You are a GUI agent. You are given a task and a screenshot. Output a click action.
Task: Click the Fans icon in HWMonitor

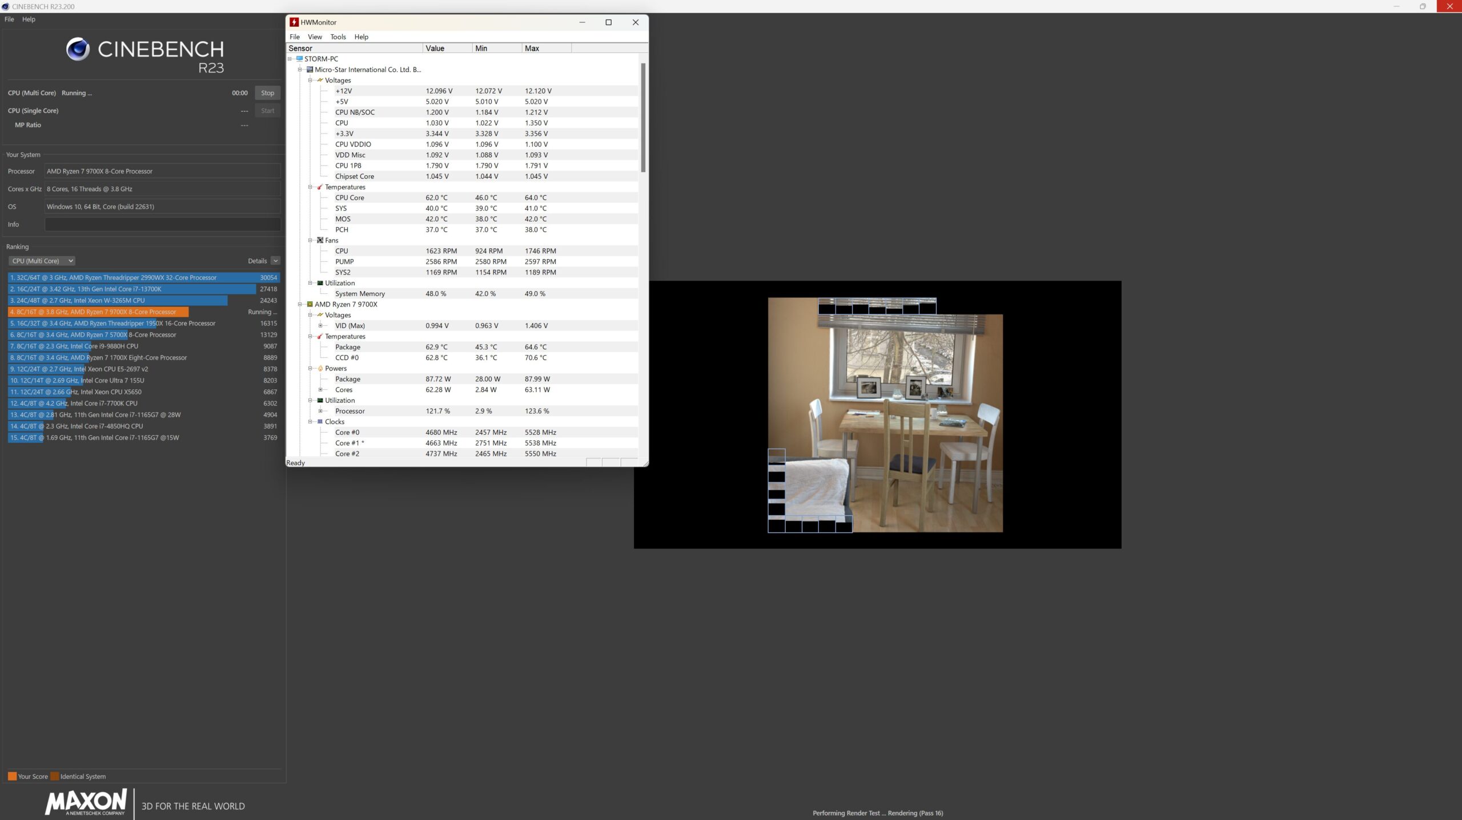tap(320, 240)
